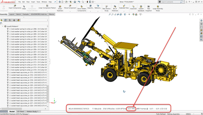Click the Help question mark button
This screenshot has height=115, width=203.
point(189,2)
